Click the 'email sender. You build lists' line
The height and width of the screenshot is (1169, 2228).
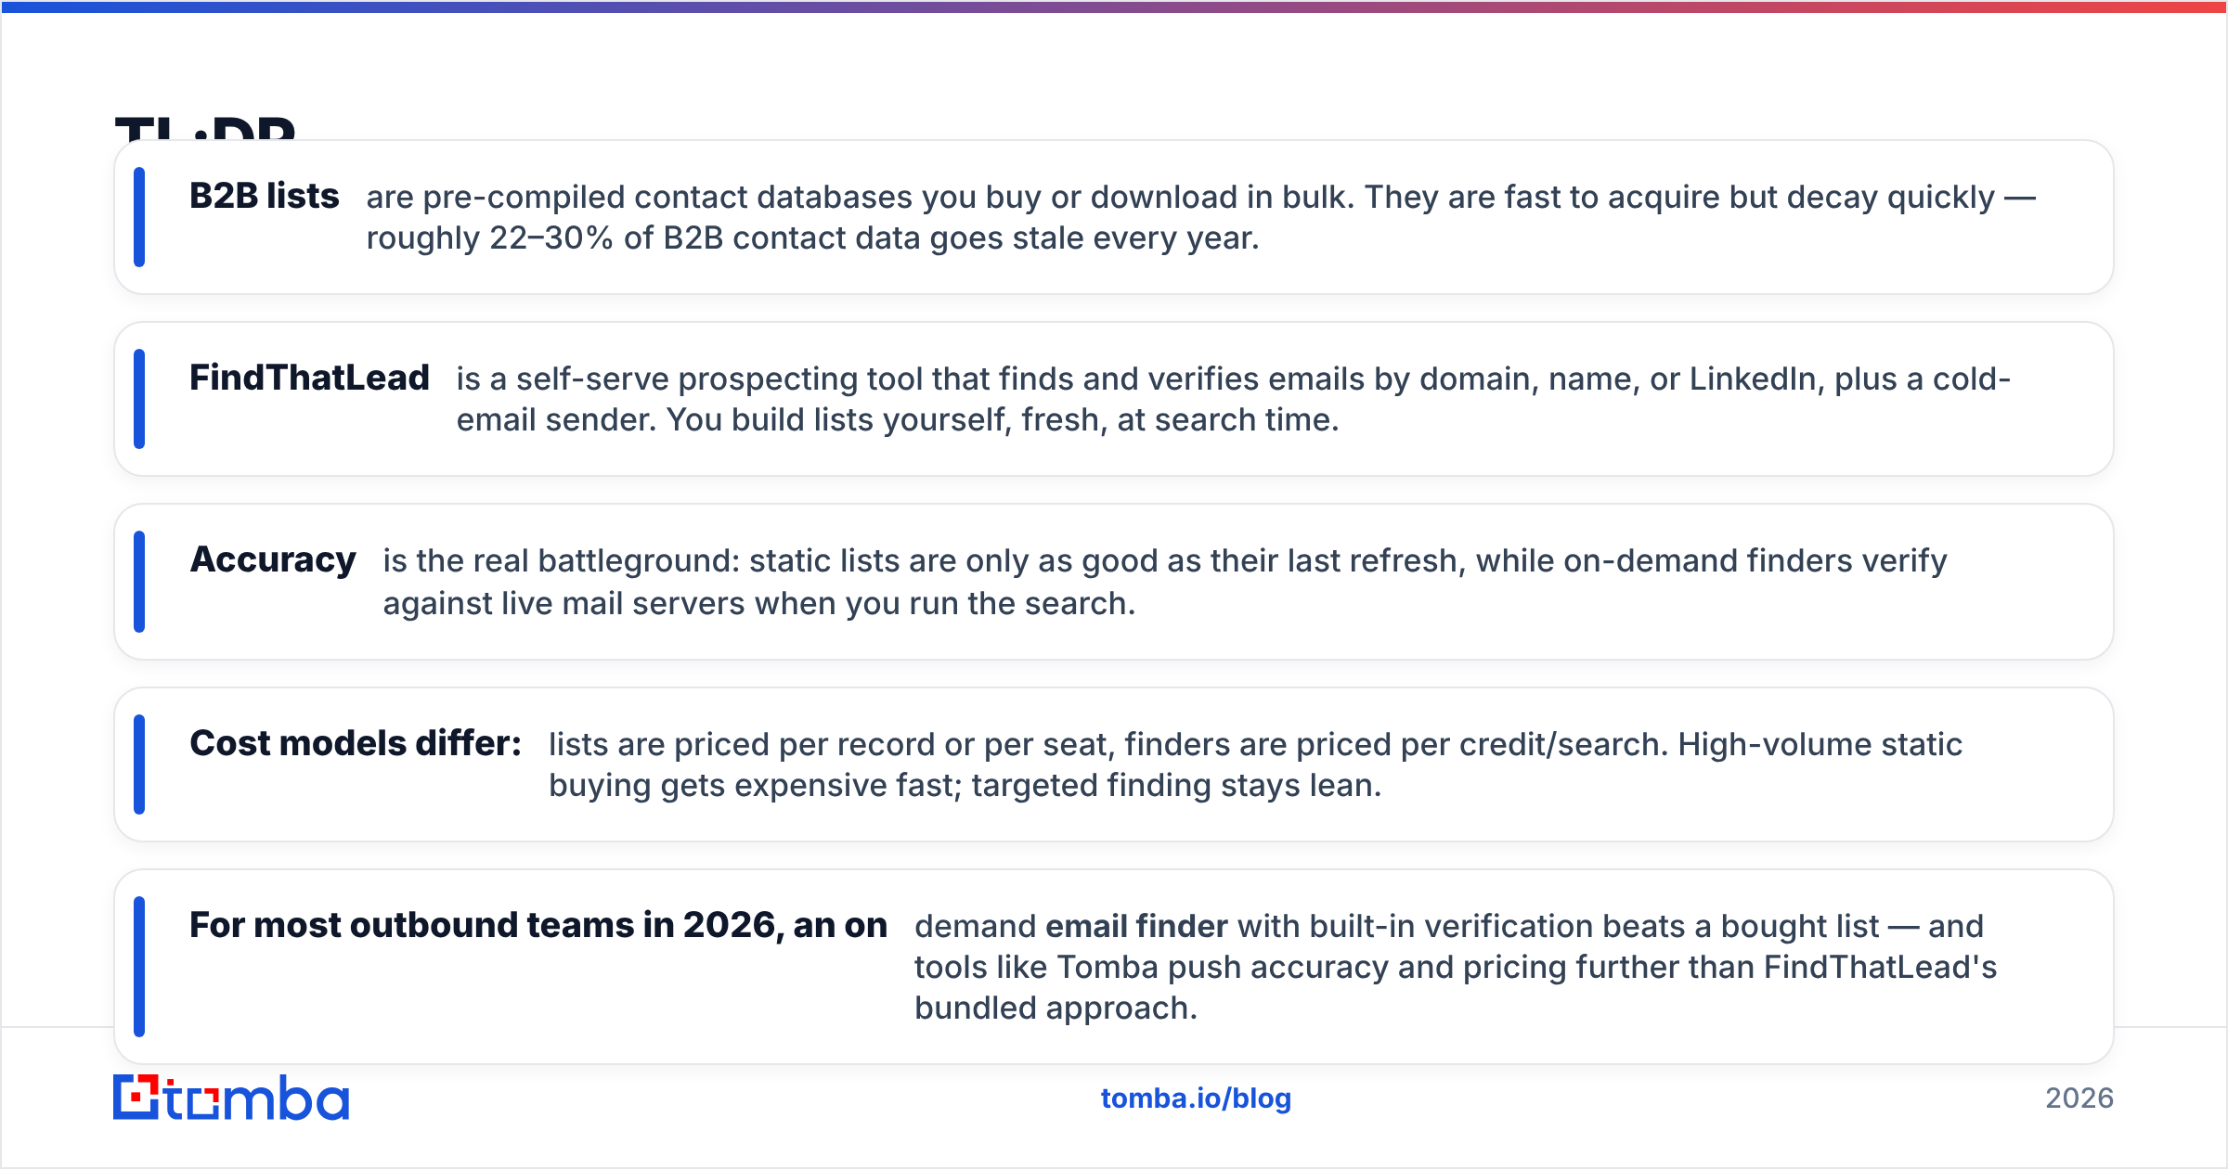click(x=898, y=420)
